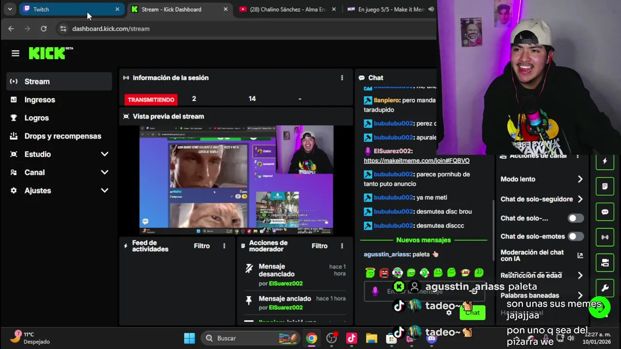
Task: Open Moderación del chat con IA external link
Action: tap(580, 255)
